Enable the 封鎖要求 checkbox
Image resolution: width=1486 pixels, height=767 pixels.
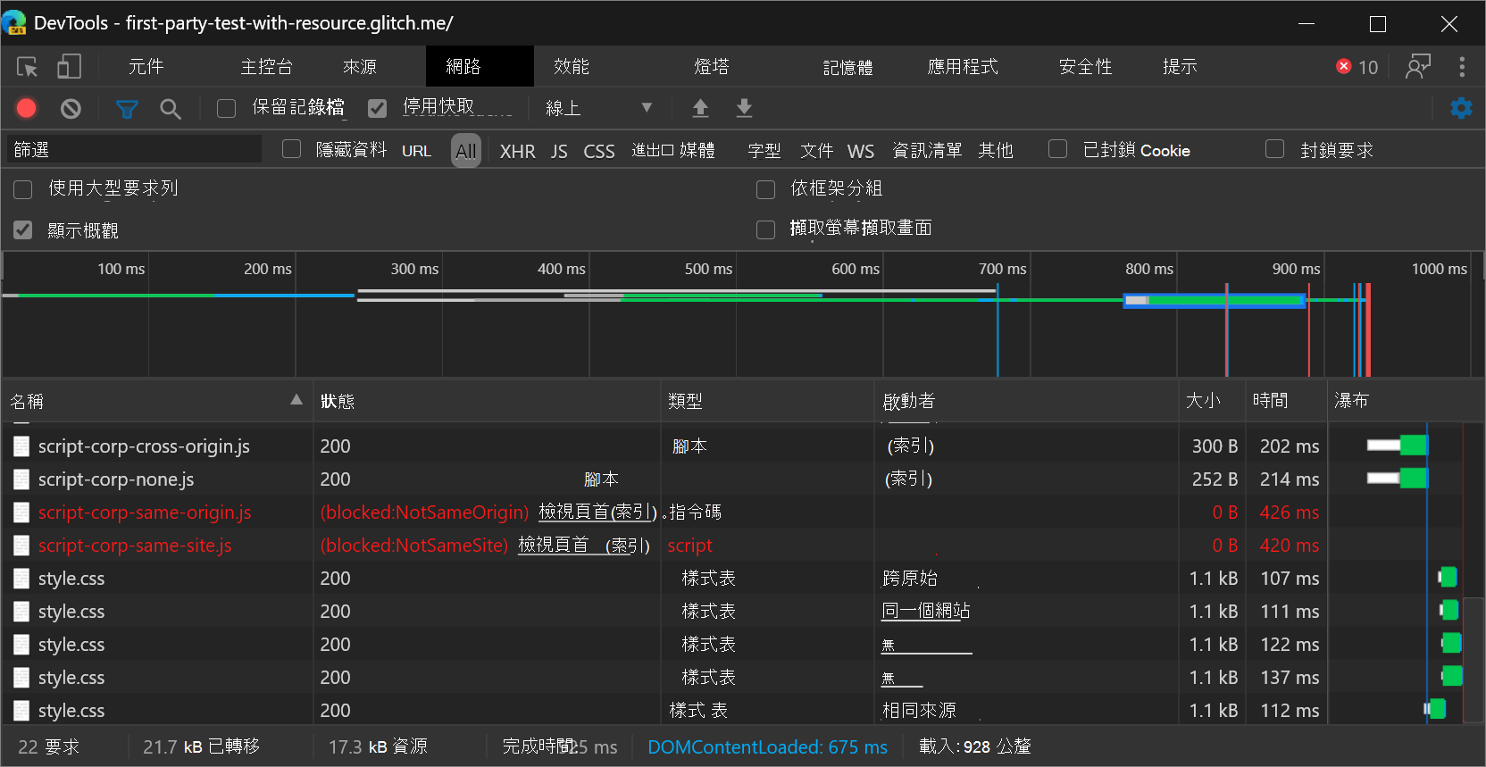click(x=1275, y=149)
